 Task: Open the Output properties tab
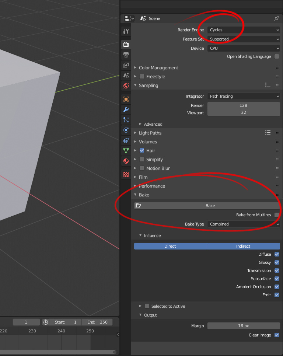click(126, 55)
